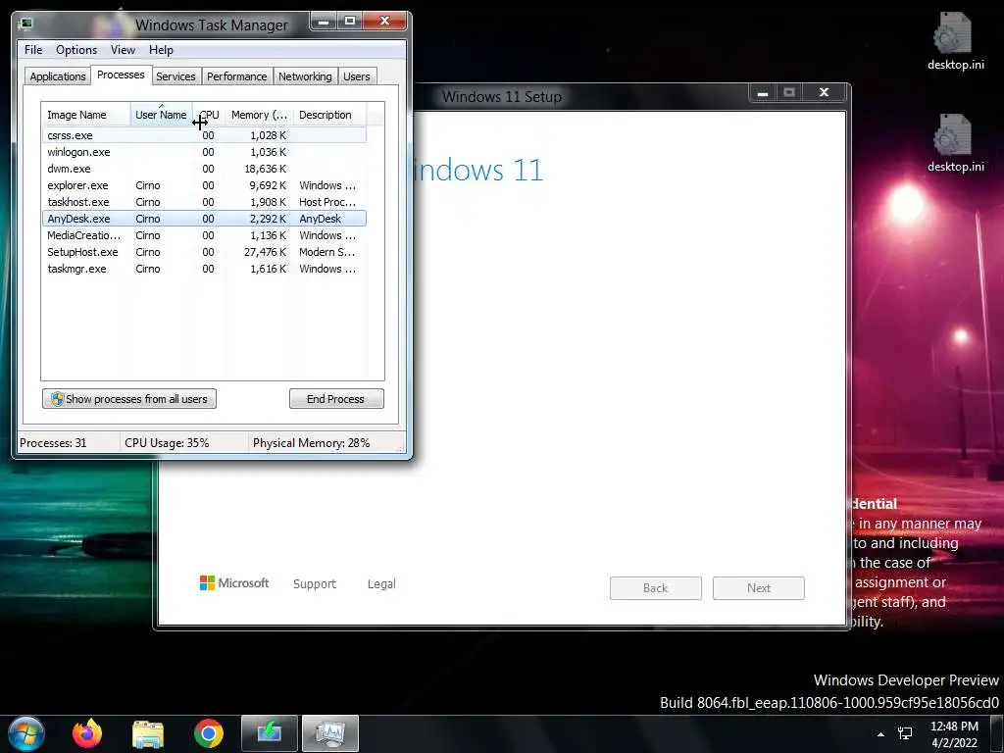Click the Show desktop strip on the taskbar
The image size is (1004, 753).
(997, 733)
